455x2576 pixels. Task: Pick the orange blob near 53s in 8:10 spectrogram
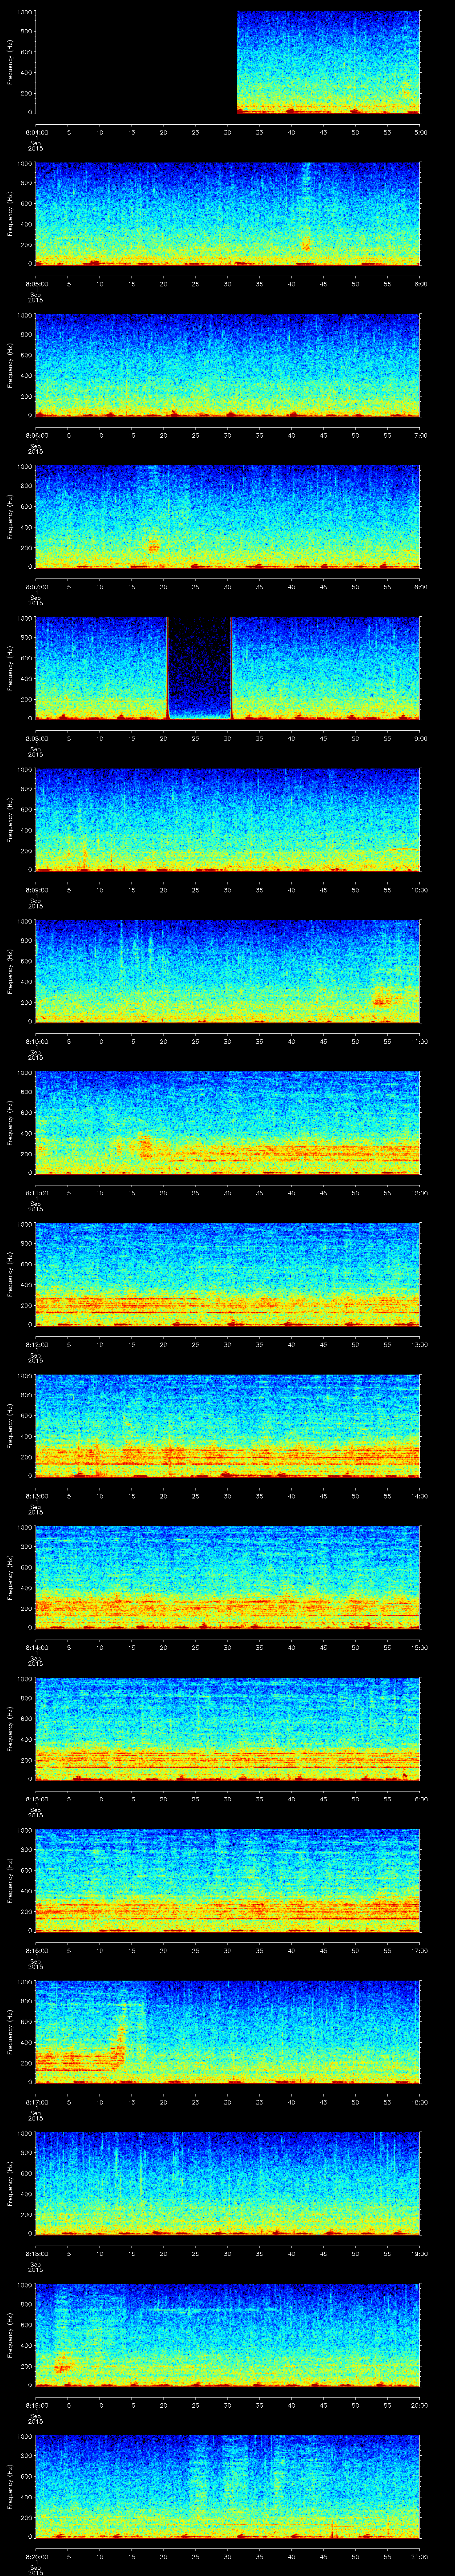click(x=381, y=999)
